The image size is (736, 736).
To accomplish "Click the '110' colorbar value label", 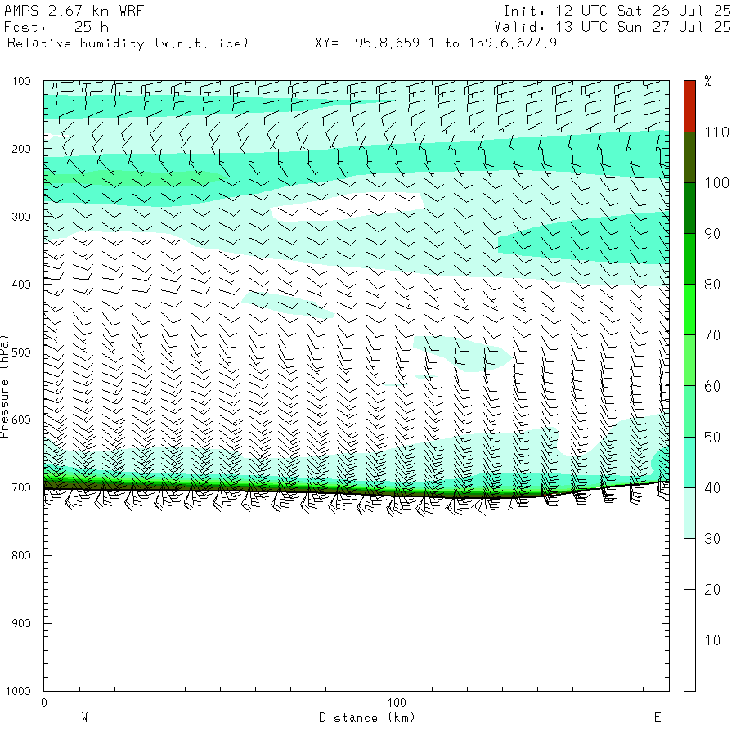I will click(x=716, y=132).
